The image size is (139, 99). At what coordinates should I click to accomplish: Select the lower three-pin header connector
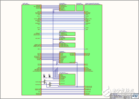(x=50, y=84)
